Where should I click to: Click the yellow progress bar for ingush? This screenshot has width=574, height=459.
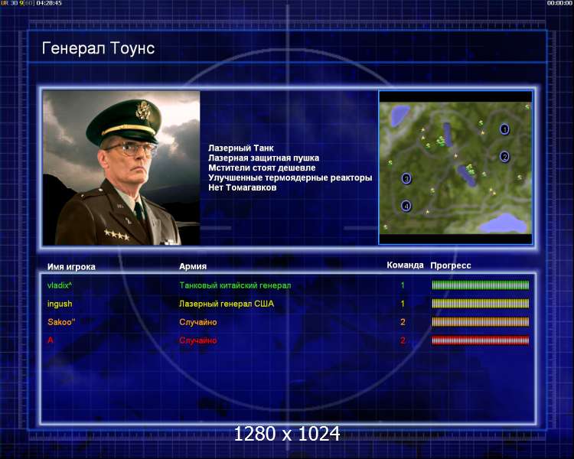coord(481,304)
